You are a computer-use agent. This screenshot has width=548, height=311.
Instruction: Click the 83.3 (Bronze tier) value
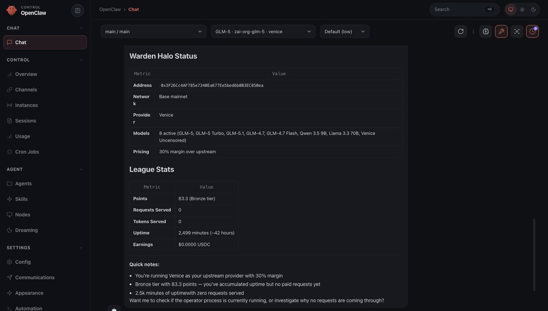(197, 199)
